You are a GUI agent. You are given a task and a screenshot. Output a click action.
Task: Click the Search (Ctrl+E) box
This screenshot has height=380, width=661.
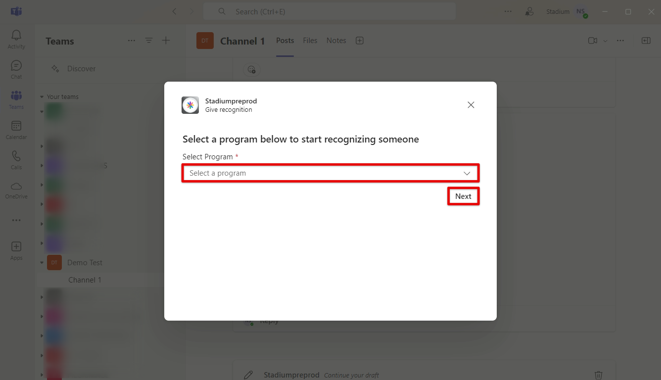coord(330,11)
